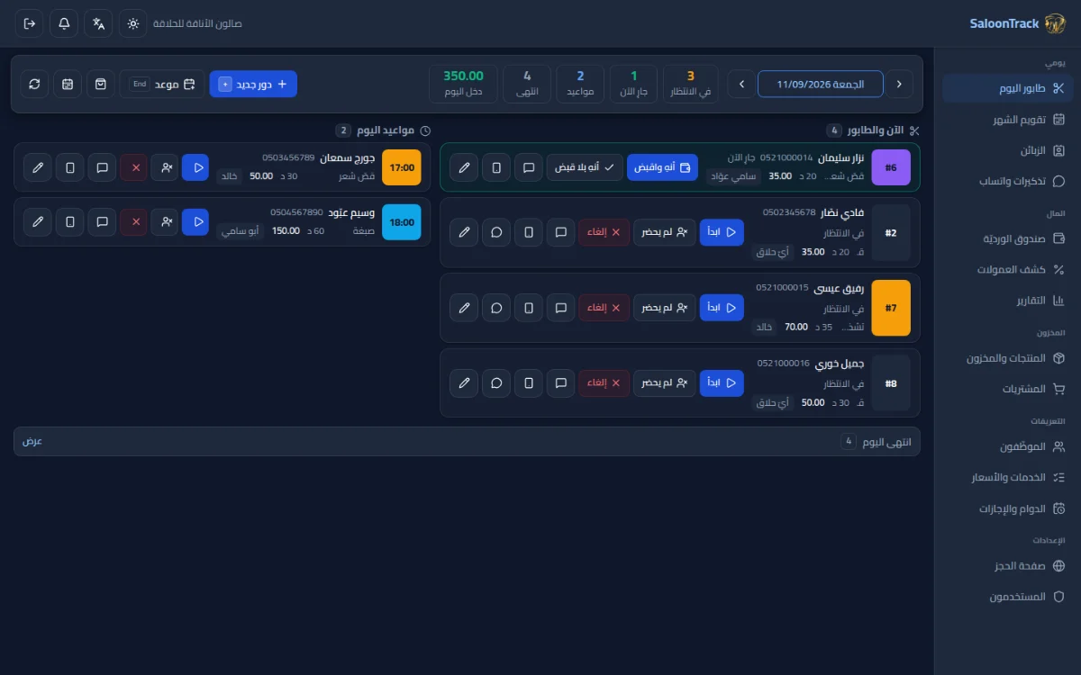Click the WhatsApp chat bubble on turn #7
Viewport: 1081px width, 675px height.
point(496,308)
